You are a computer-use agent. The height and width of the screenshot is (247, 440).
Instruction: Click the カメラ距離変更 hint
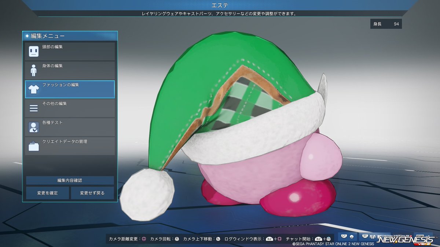[x=127, y=239]
